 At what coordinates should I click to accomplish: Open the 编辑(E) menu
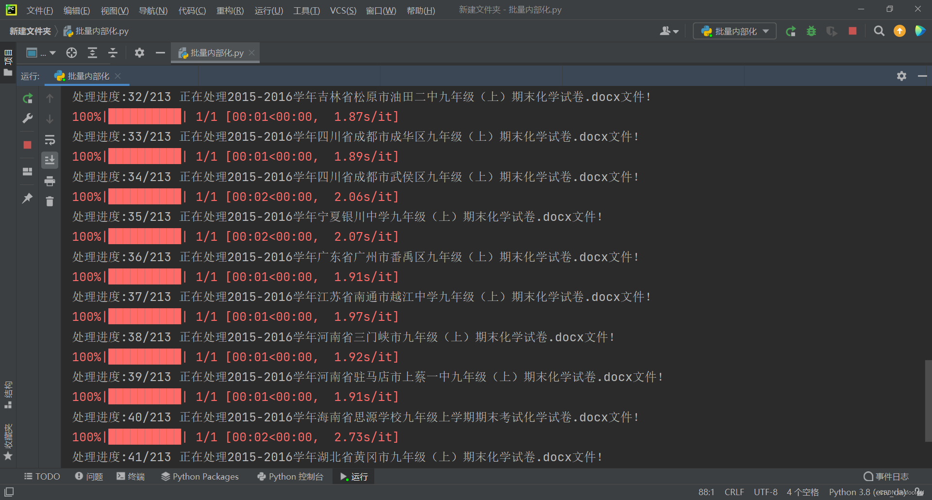point(77,11)
